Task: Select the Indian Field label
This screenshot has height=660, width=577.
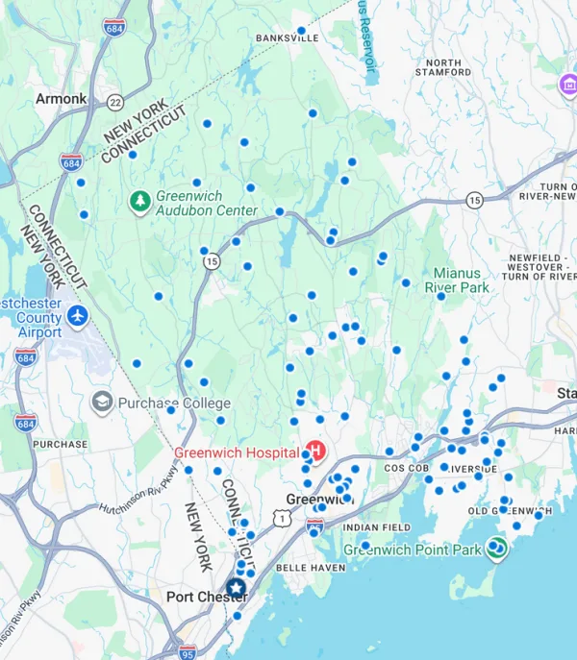Action: pos(378,527)
